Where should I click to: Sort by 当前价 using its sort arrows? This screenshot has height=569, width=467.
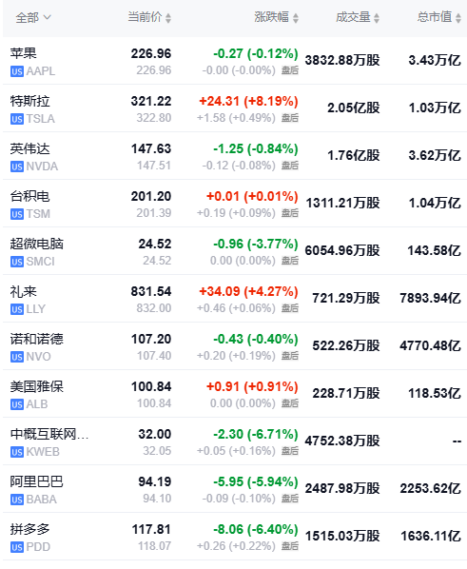click(x=168, y=18)
